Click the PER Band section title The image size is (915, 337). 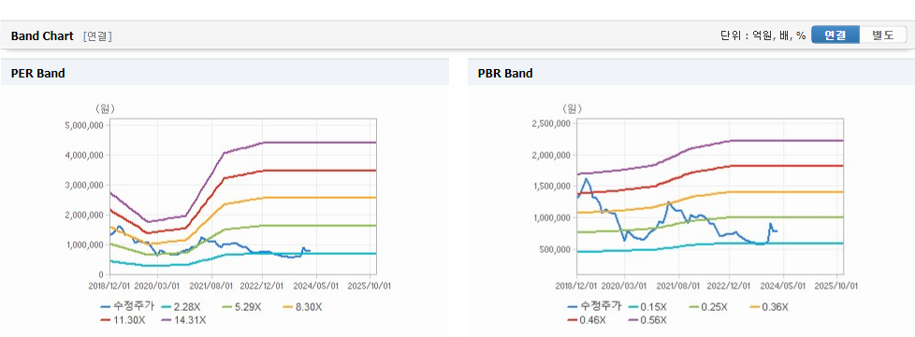click(x=38, y=74)
